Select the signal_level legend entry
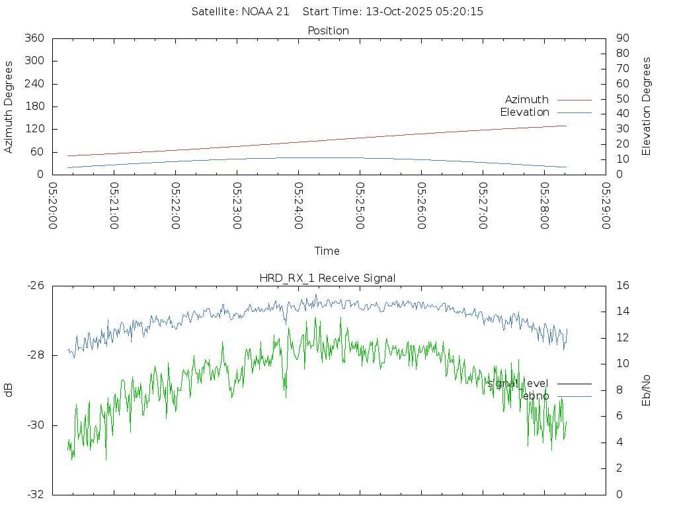 coord(519,384)
